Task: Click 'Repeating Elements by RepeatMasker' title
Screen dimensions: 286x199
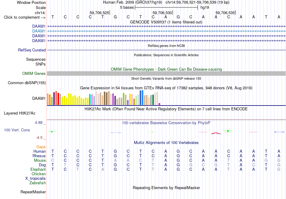Action: click(166, 188)
